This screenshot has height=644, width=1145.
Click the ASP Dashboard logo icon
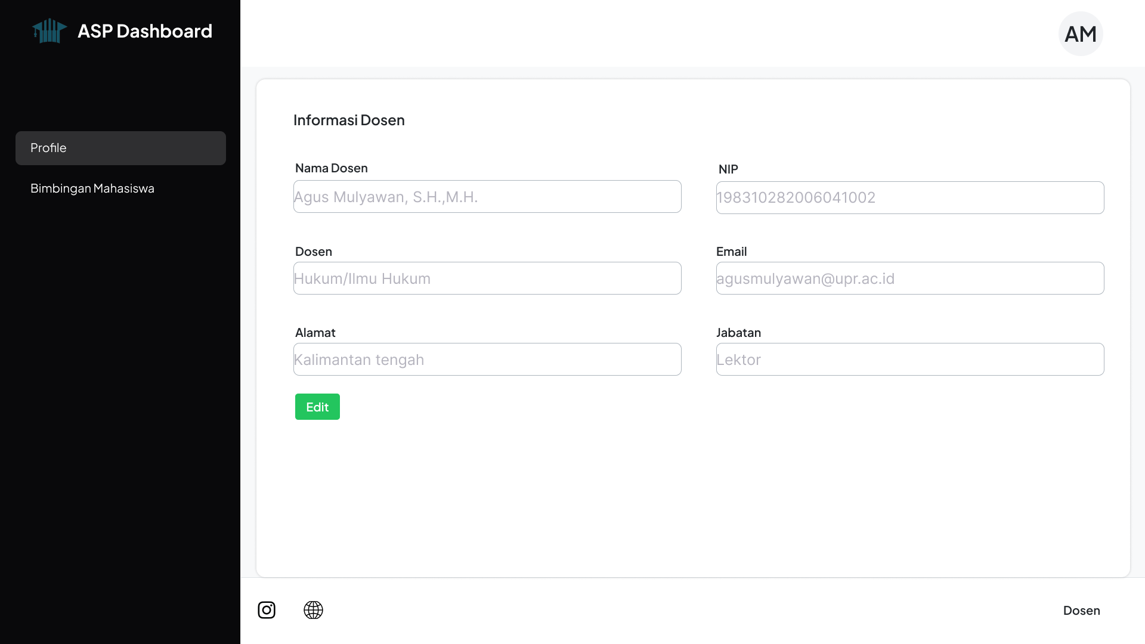[x=49, y=31]
